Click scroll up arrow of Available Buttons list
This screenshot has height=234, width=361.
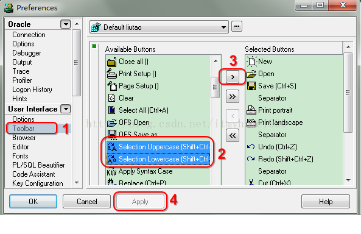[x=216, y=61]
